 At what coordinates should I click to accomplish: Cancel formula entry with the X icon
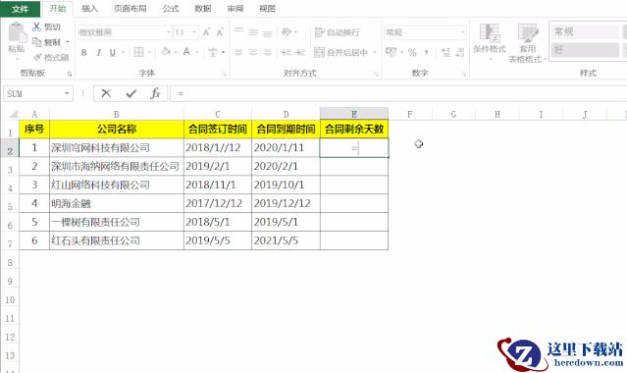(106, 93)
